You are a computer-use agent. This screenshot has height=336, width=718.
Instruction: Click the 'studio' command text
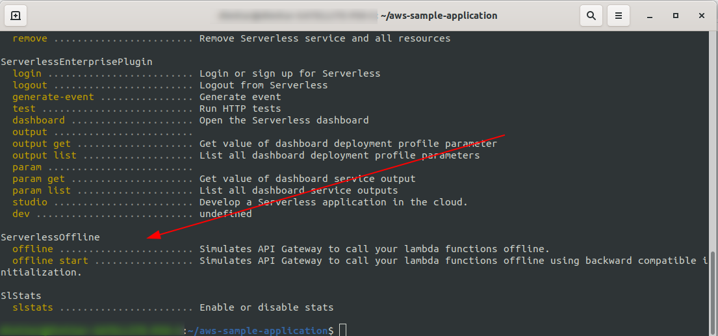pos(30,202)
